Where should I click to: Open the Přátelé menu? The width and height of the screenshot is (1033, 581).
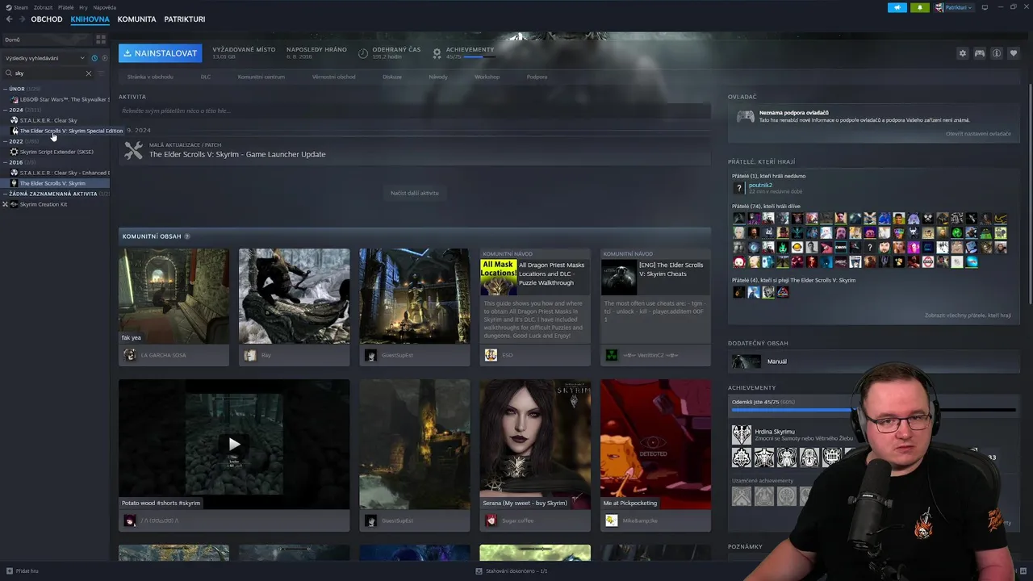pos(66,7)
